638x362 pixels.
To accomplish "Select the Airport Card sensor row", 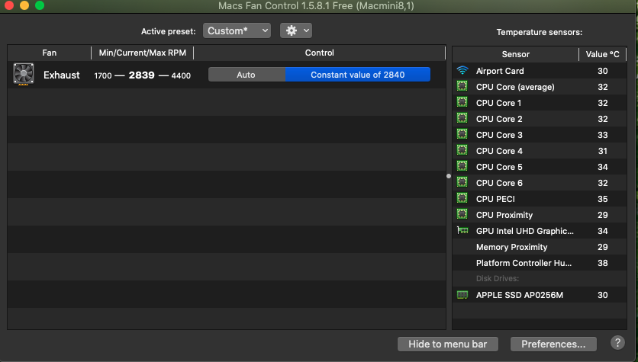I will point(539,71).
